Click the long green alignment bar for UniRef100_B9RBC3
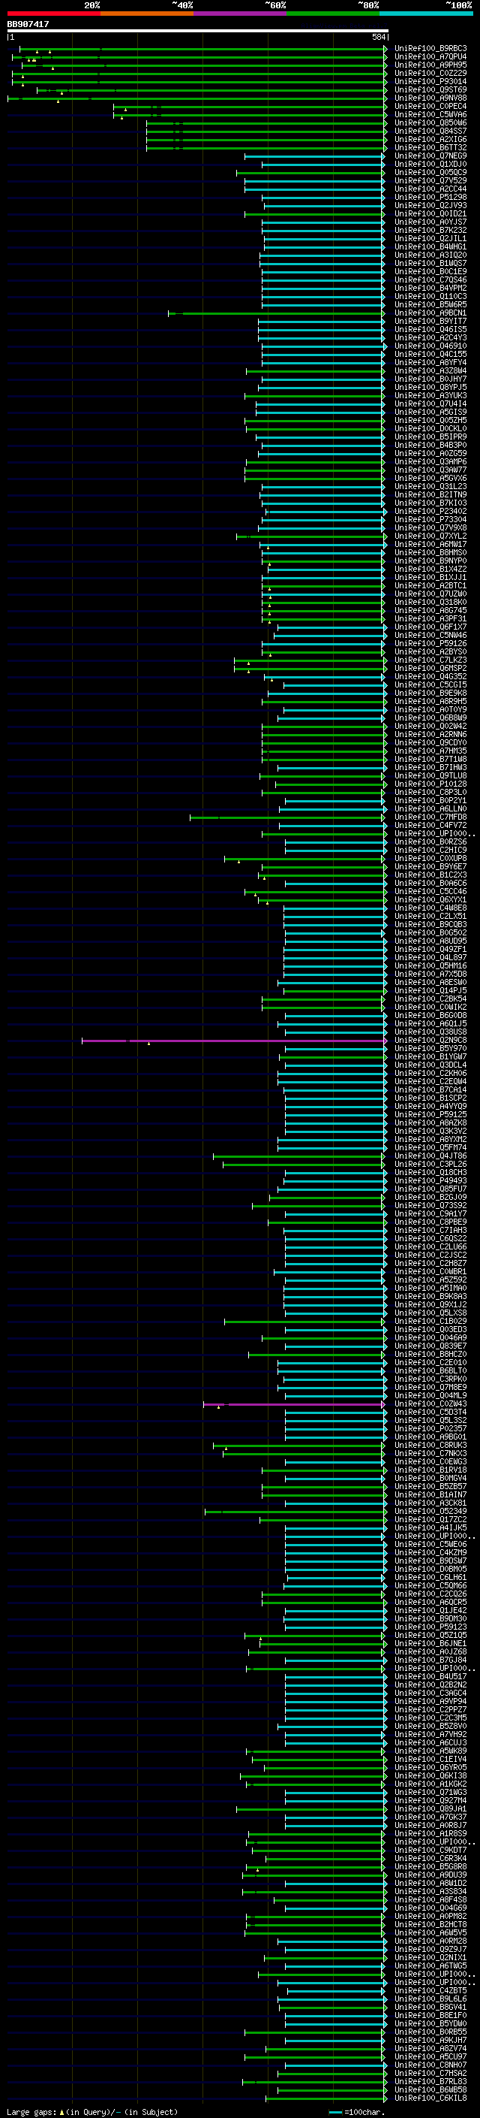This screenshot has width=480, height=2118. 202,49
